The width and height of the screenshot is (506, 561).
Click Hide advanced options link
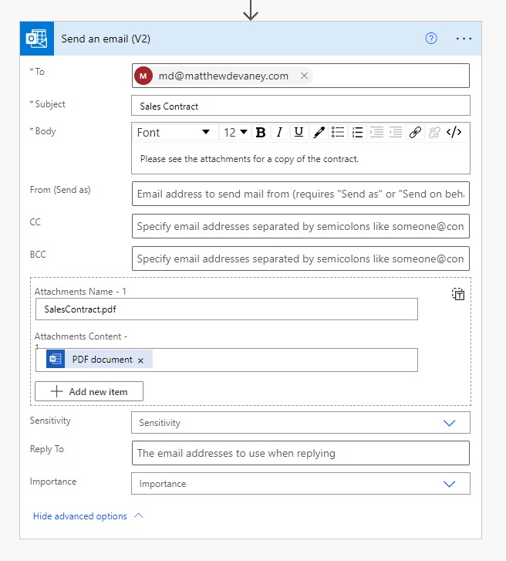click(x=79, y=516)
